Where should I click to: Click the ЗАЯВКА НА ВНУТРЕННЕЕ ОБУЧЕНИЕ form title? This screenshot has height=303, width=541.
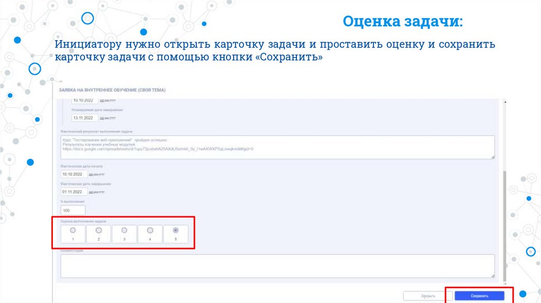[112, 90]
